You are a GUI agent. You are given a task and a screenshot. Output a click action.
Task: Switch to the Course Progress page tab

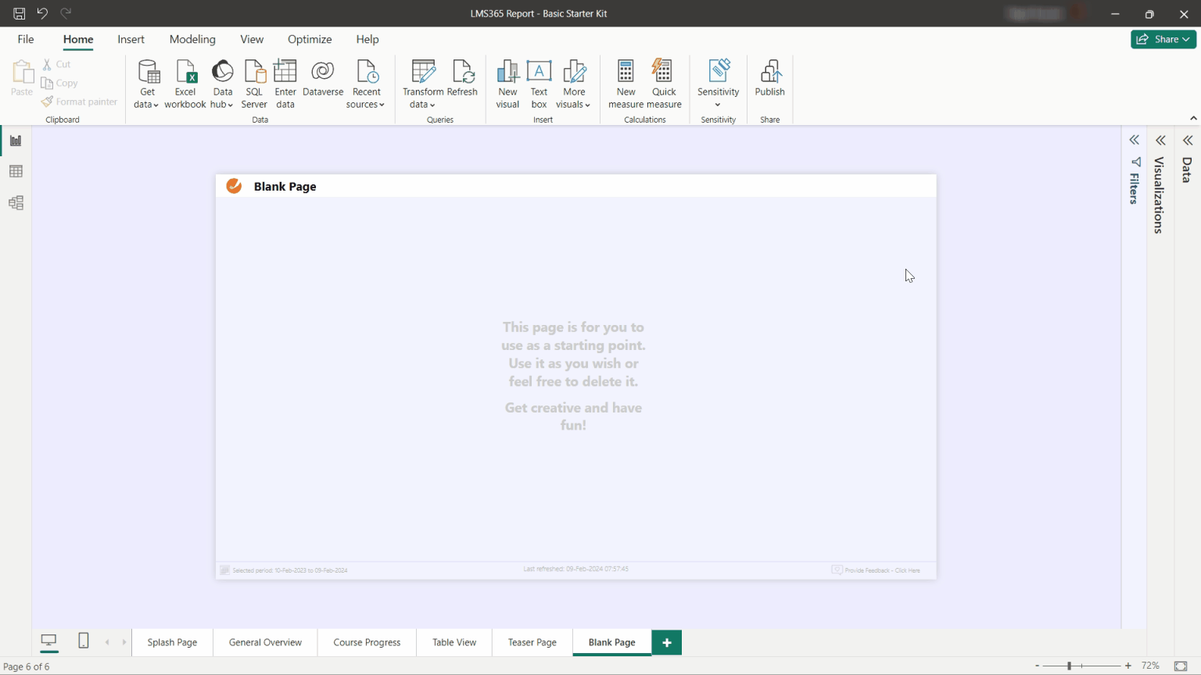point(367,642)
